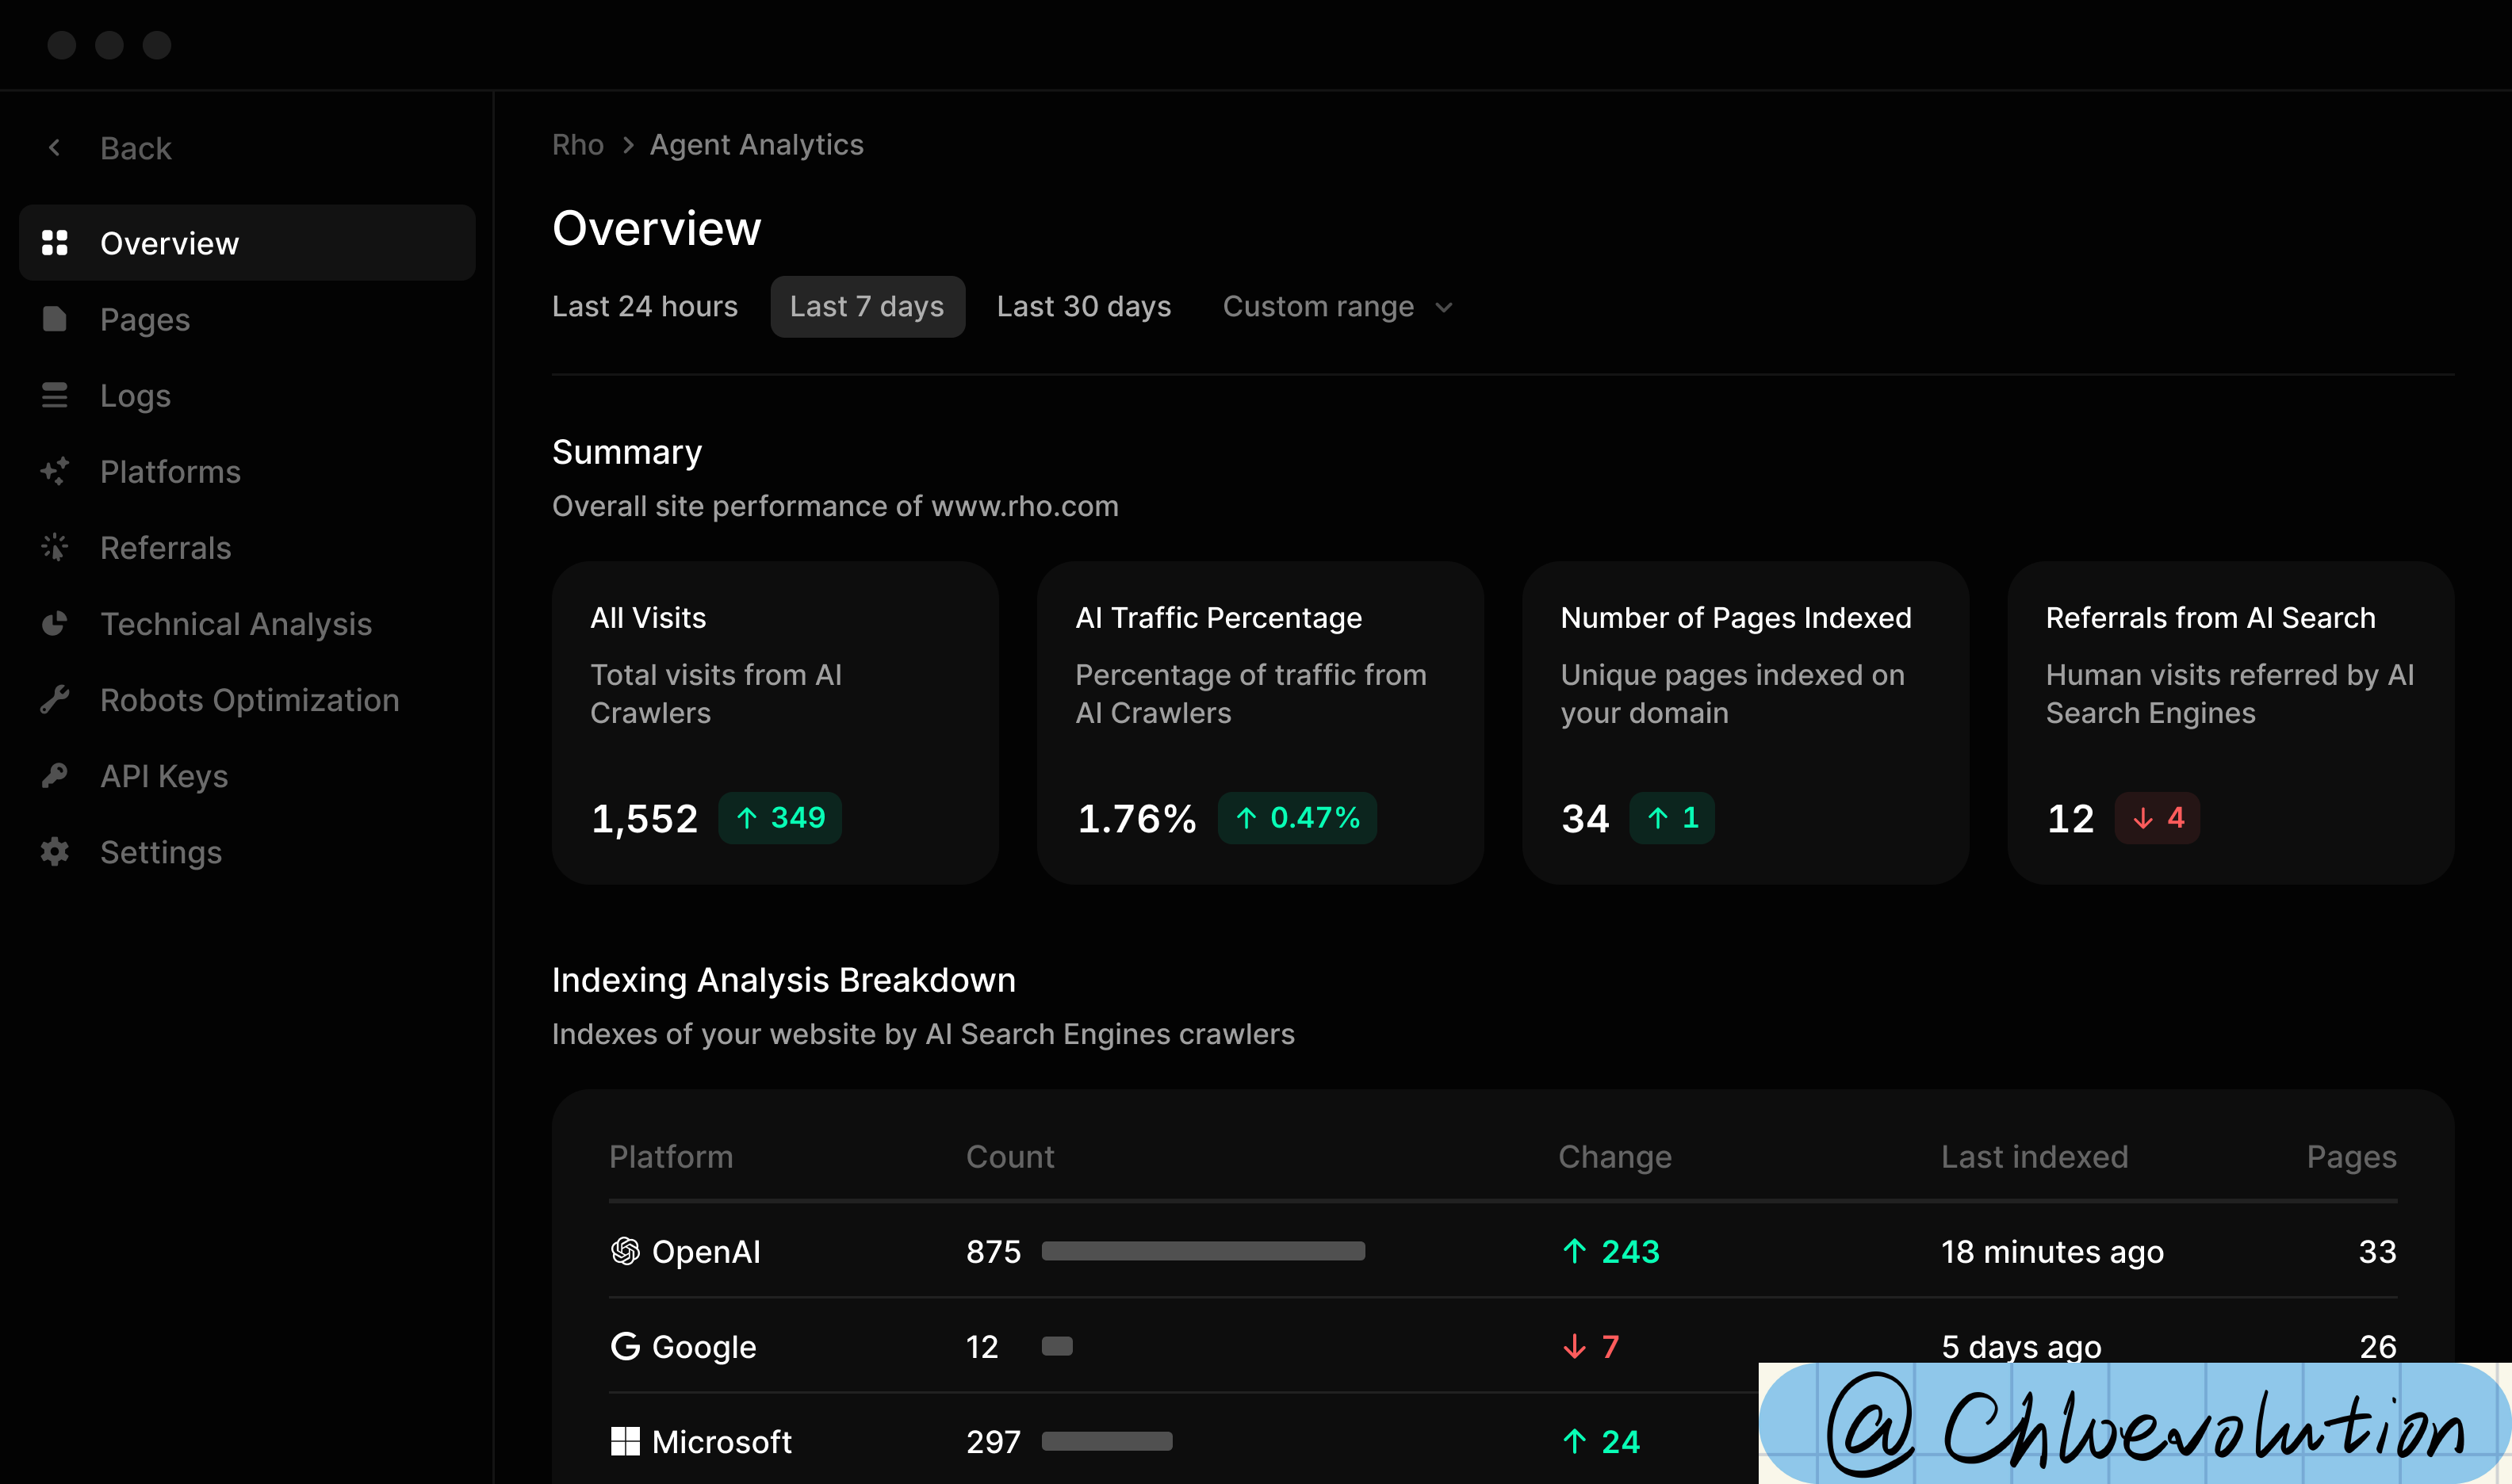Select the Last 7 days range
Screen dimensions: 2512x1484
tap(866, 307)
